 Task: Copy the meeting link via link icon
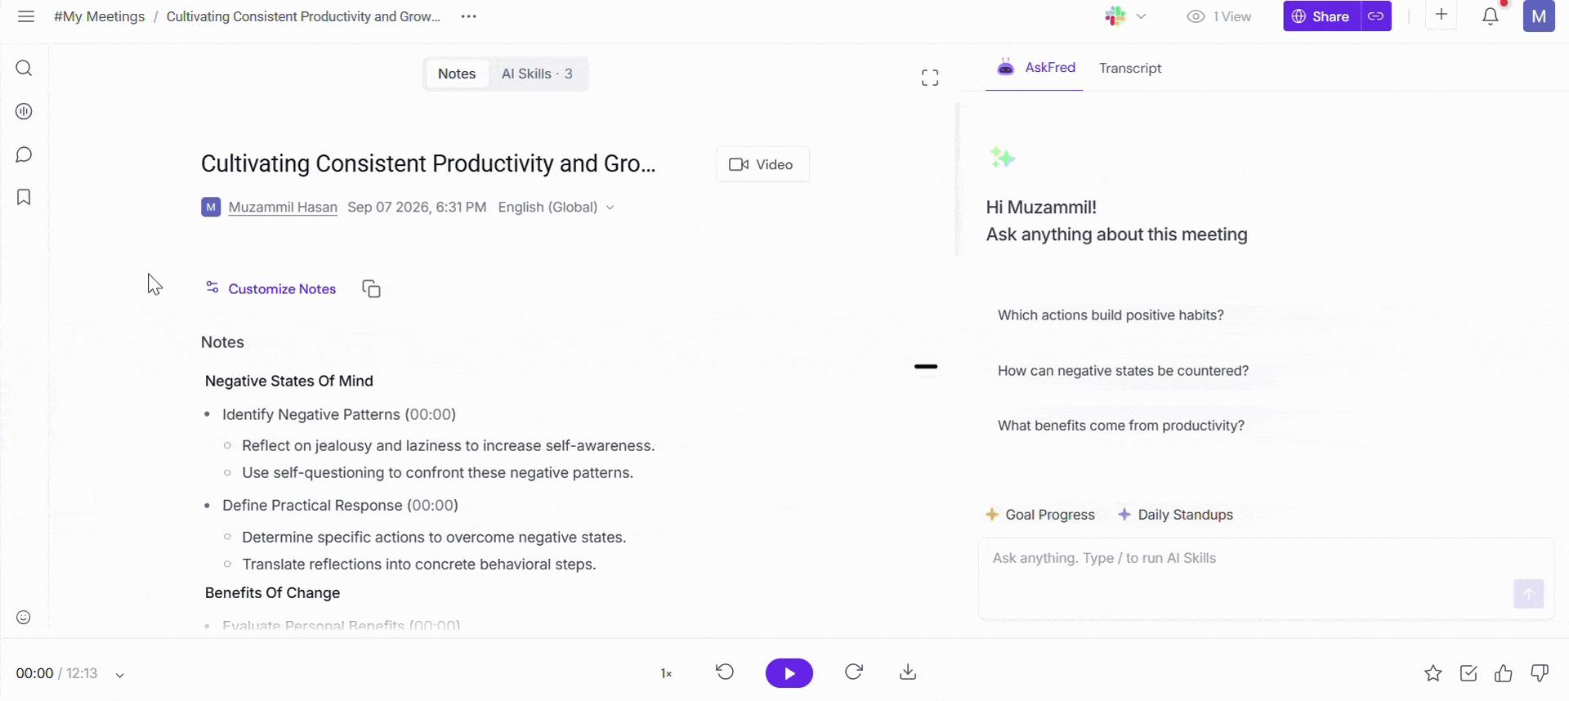pyautogui.click(x=1376, y=16)
